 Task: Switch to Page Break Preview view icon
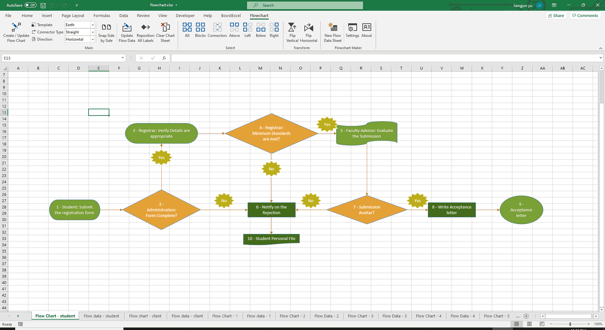click(x=542, y=324)
